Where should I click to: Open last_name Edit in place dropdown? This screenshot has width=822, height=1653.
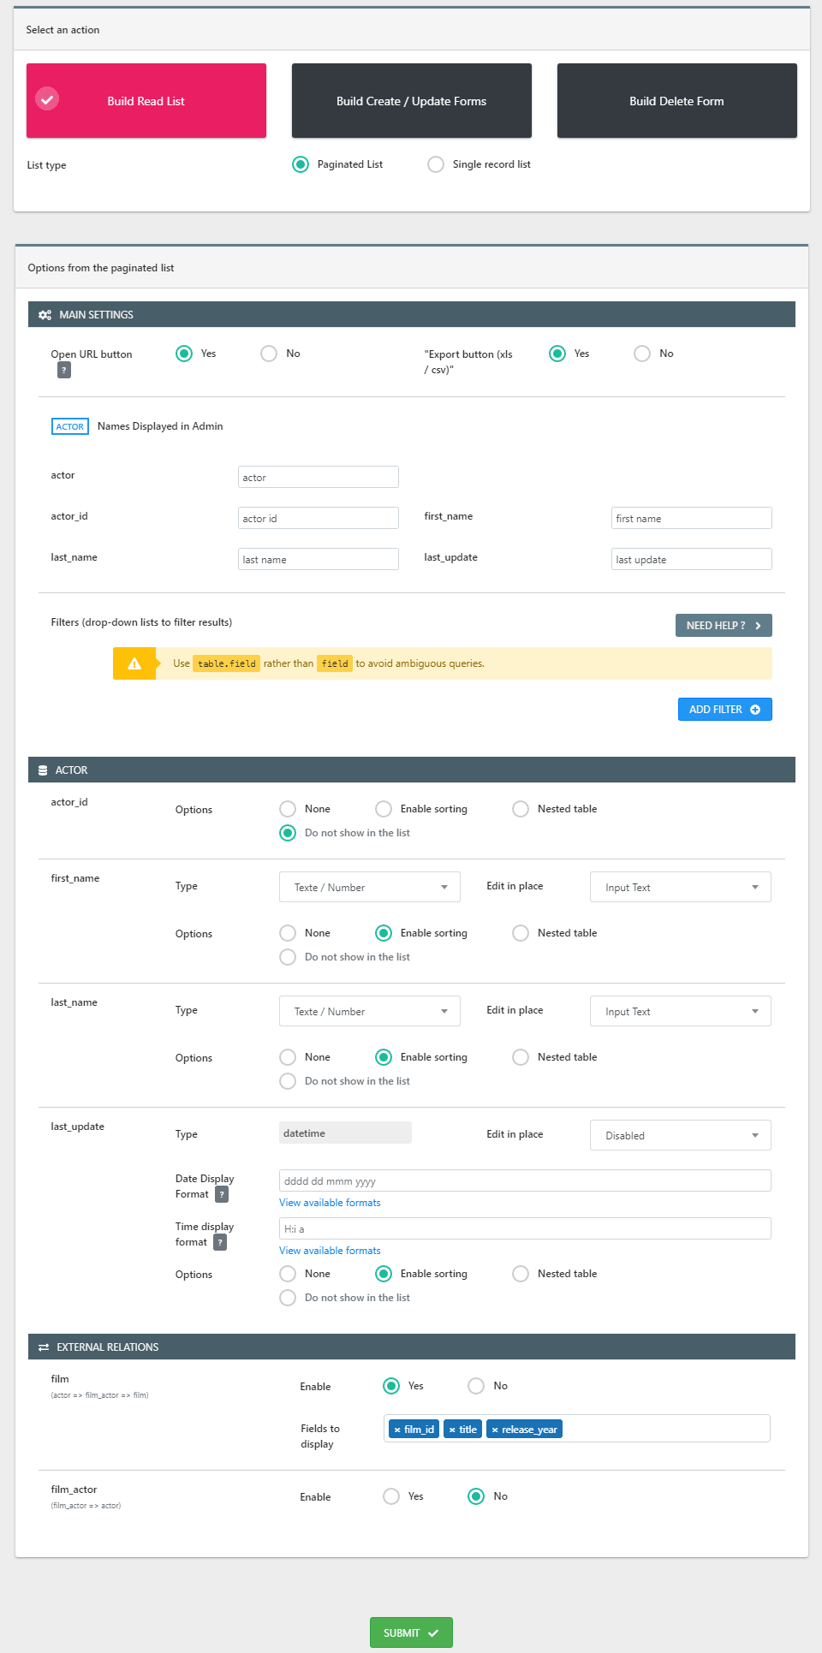pyautogui.click(x=681, y=1011)
